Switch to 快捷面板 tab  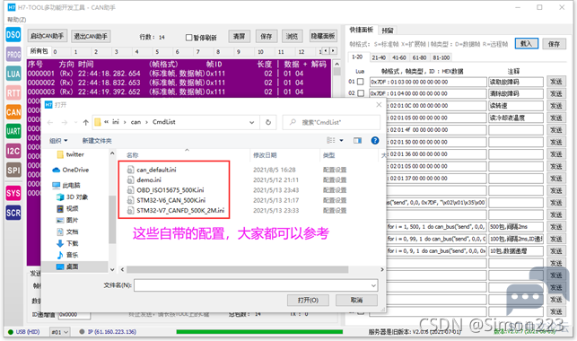coord(361,30)
